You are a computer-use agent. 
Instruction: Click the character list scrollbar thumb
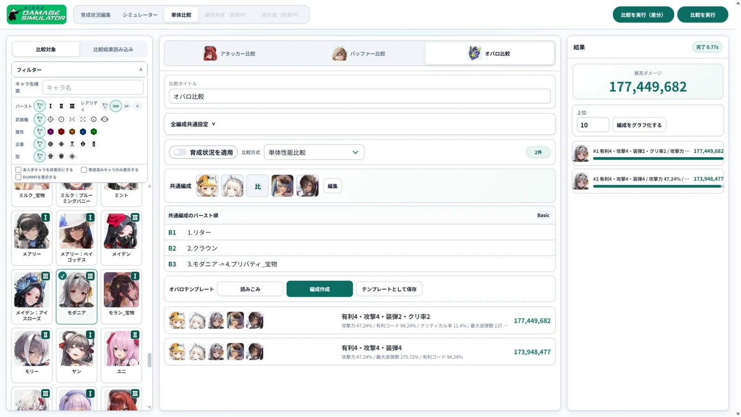tap(149, 360)
